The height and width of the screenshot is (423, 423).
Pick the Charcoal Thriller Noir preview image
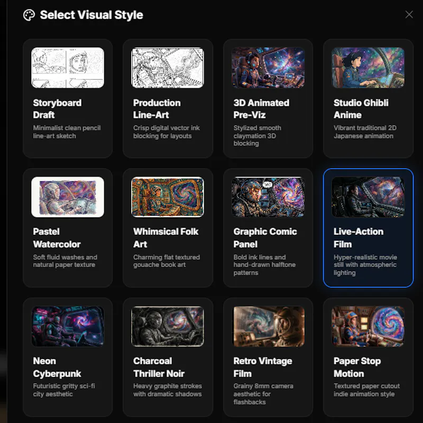168,326
